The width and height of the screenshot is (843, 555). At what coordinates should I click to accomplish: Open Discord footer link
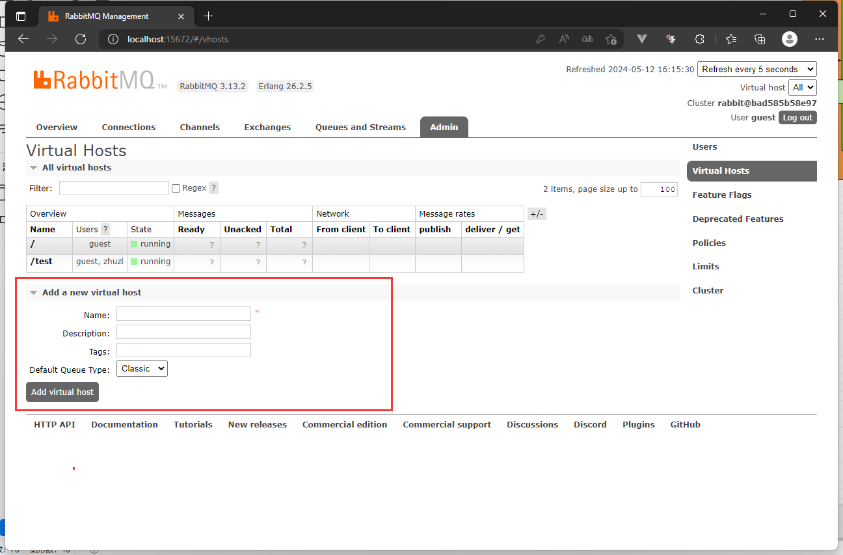pos(590,424)
